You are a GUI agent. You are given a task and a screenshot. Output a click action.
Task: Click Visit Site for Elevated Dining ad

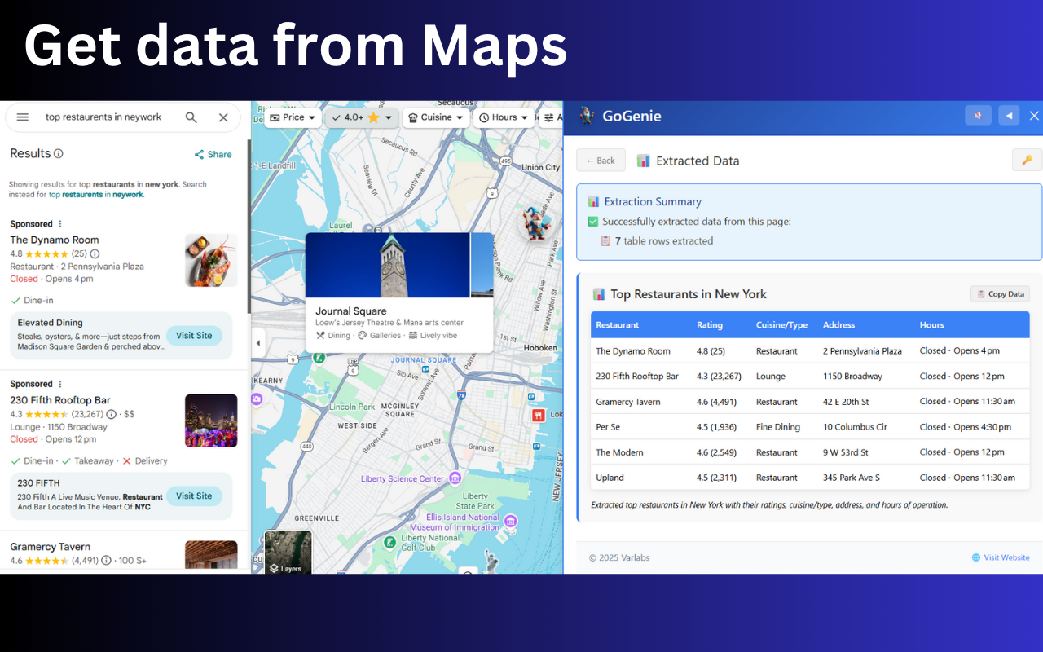[x=194, y=336]
